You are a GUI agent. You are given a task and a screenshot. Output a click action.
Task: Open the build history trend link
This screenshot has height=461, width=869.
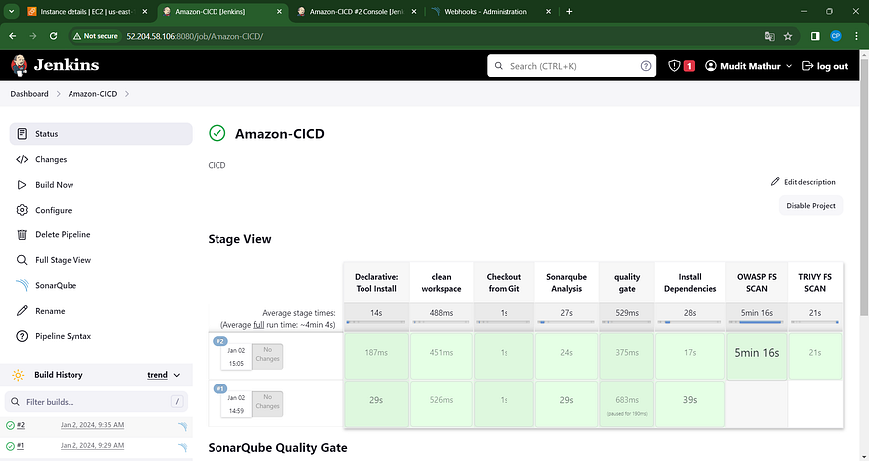click(157, 375)
